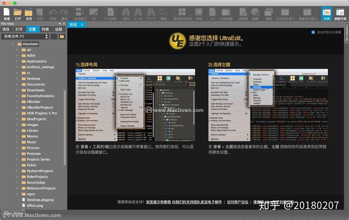Image resolution: width=349 pixels, height=220 pixels.
Task: Select the 欢迎 document tab
Action: (73, 24)
